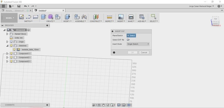Viewport: 224px width, 108px height.
Task: Click the 3D Print icon in Make
Action: tap(131, 17)
